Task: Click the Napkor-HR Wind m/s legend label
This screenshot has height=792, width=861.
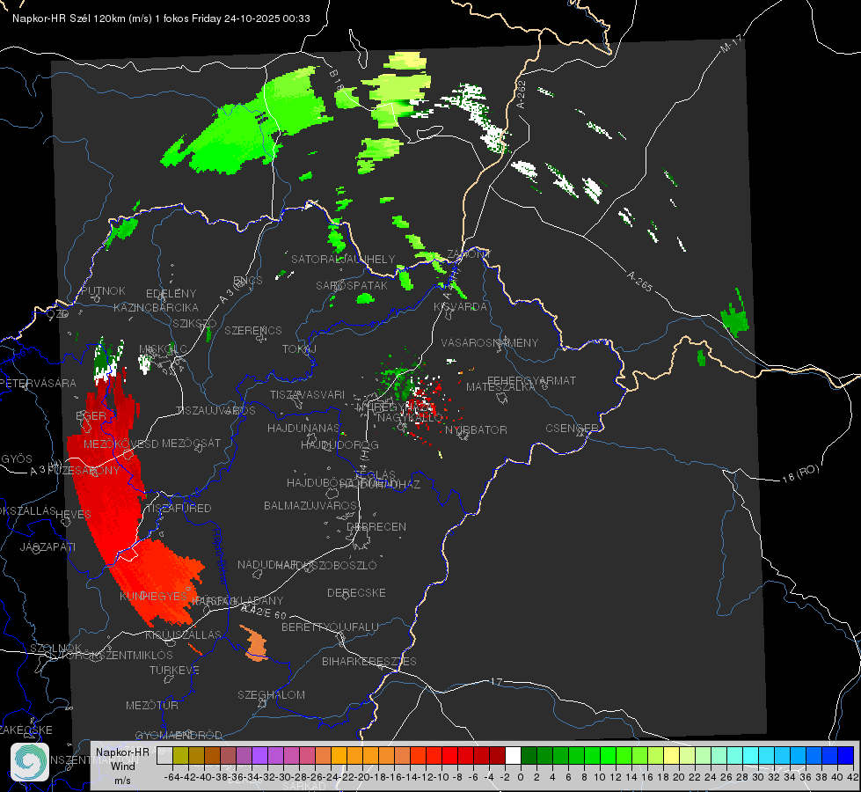Action: coord(122,766)
